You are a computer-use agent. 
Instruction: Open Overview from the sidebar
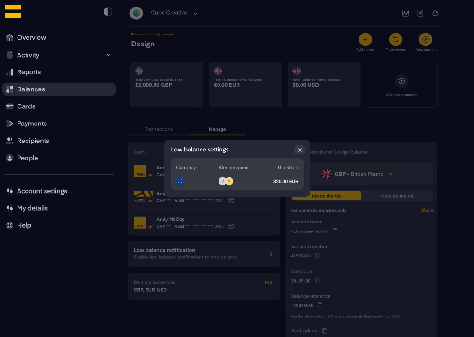click(x=31, y=38)
